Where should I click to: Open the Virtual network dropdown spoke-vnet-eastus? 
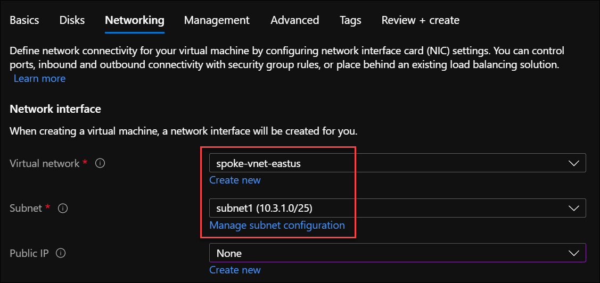397,163
